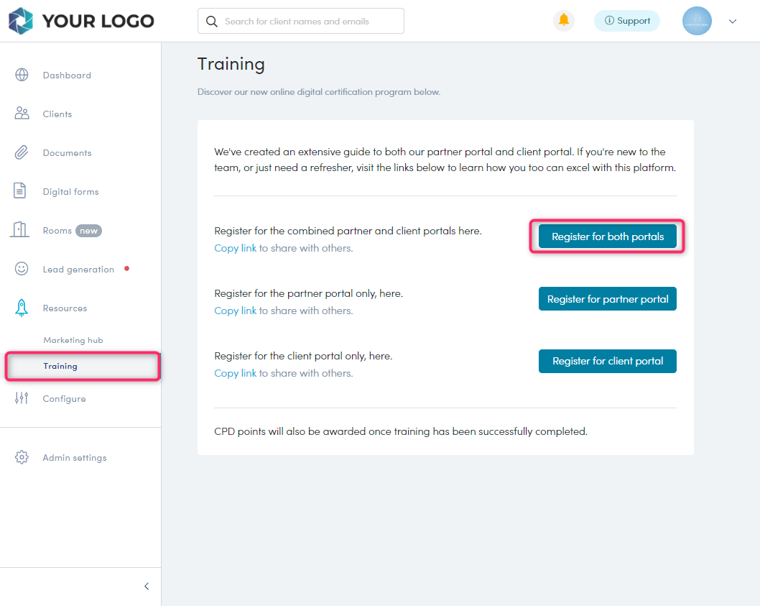Image resolution: width=760 pixels, height=606 pixels.
Task: Select Training in the sidebar
Action: click(60, 366)
